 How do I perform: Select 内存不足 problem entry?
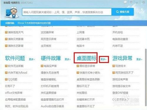click(118, 46)
